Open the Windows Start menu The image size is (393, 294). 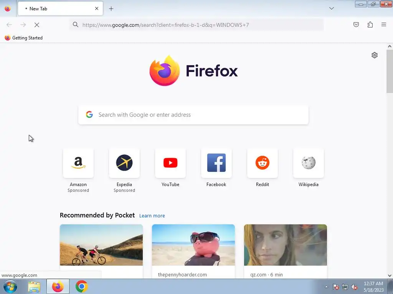10,286
